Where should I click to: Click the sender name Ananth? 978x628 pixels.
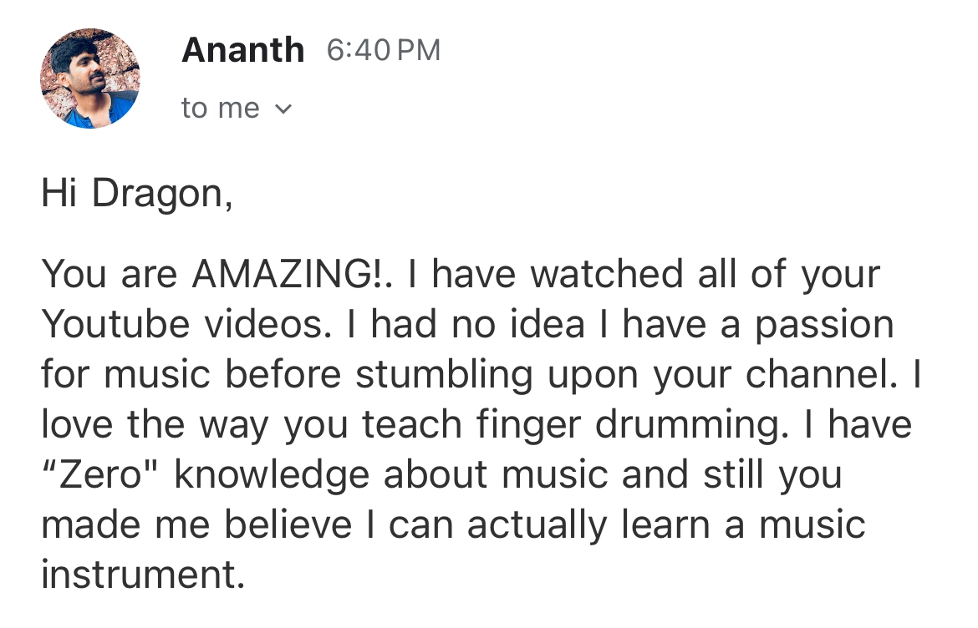[x=242, y=50]
